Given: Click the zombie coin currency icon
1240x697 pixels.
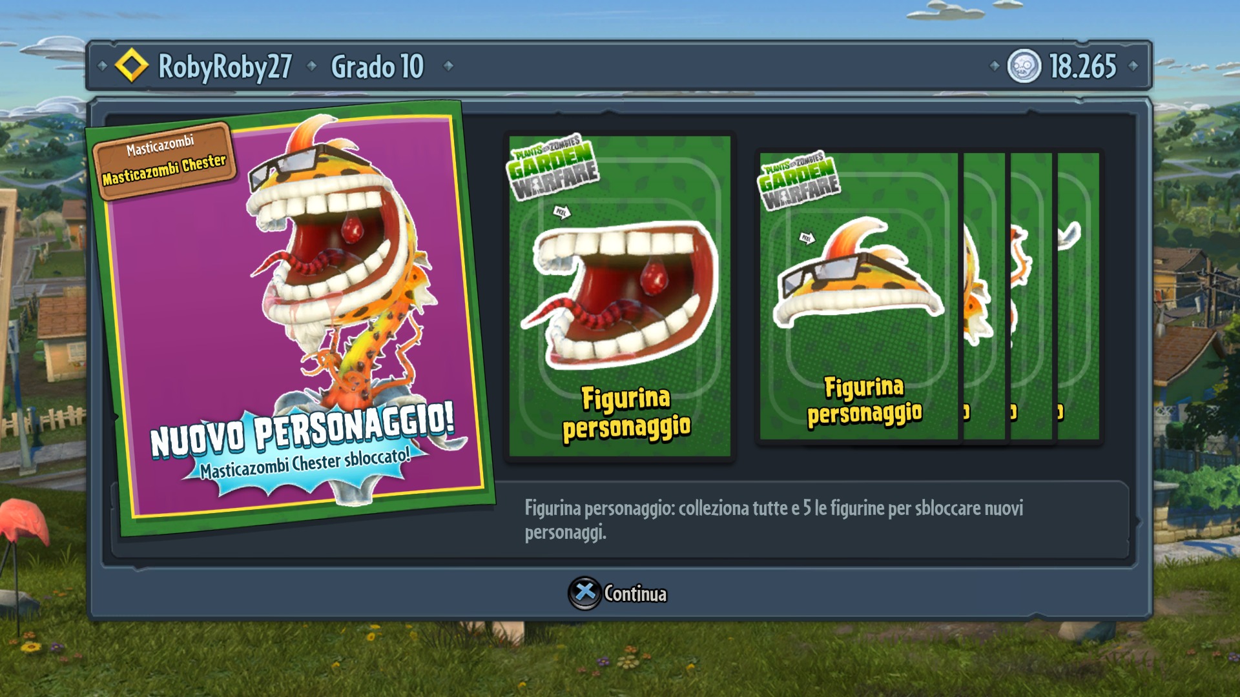Looking at the screenshot, I should [1024, 66].
